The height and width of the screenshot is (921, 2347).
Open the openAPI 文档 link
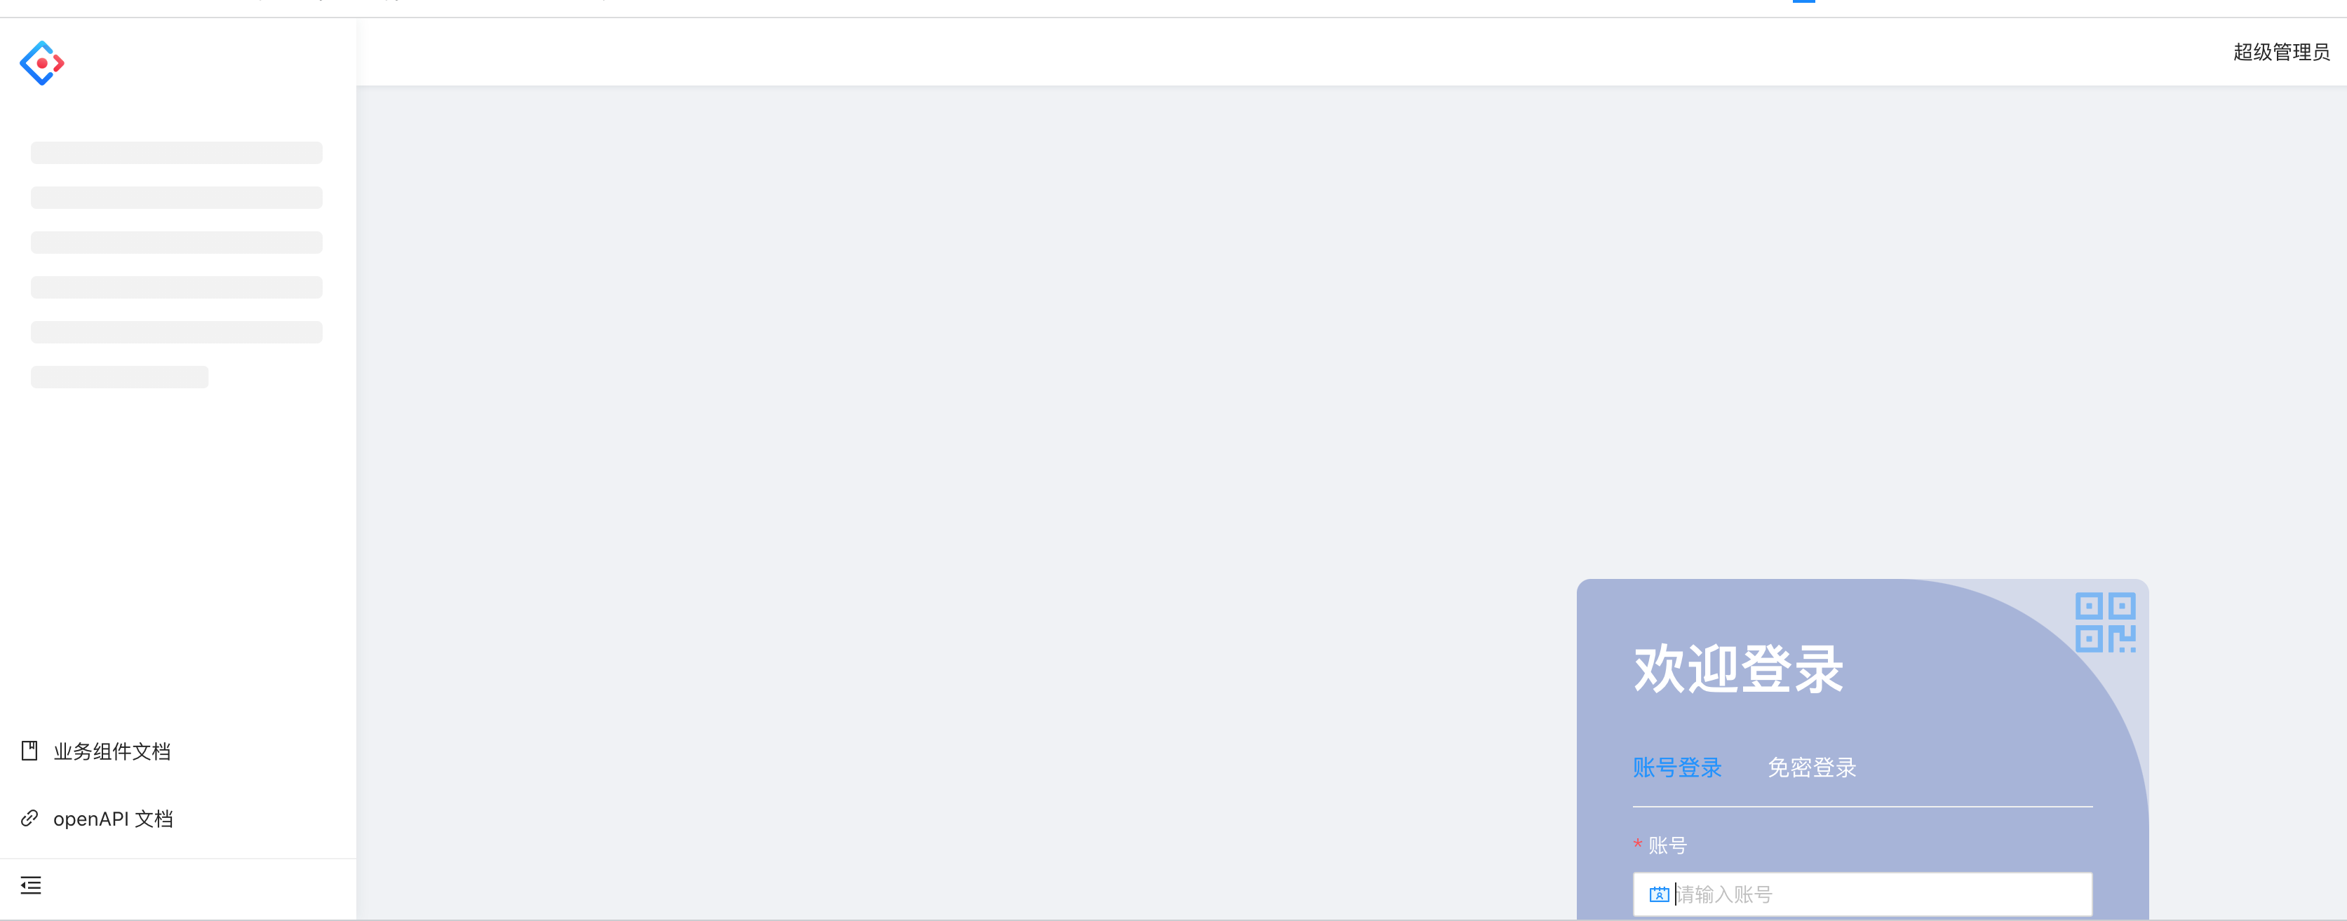coord(113,818)
